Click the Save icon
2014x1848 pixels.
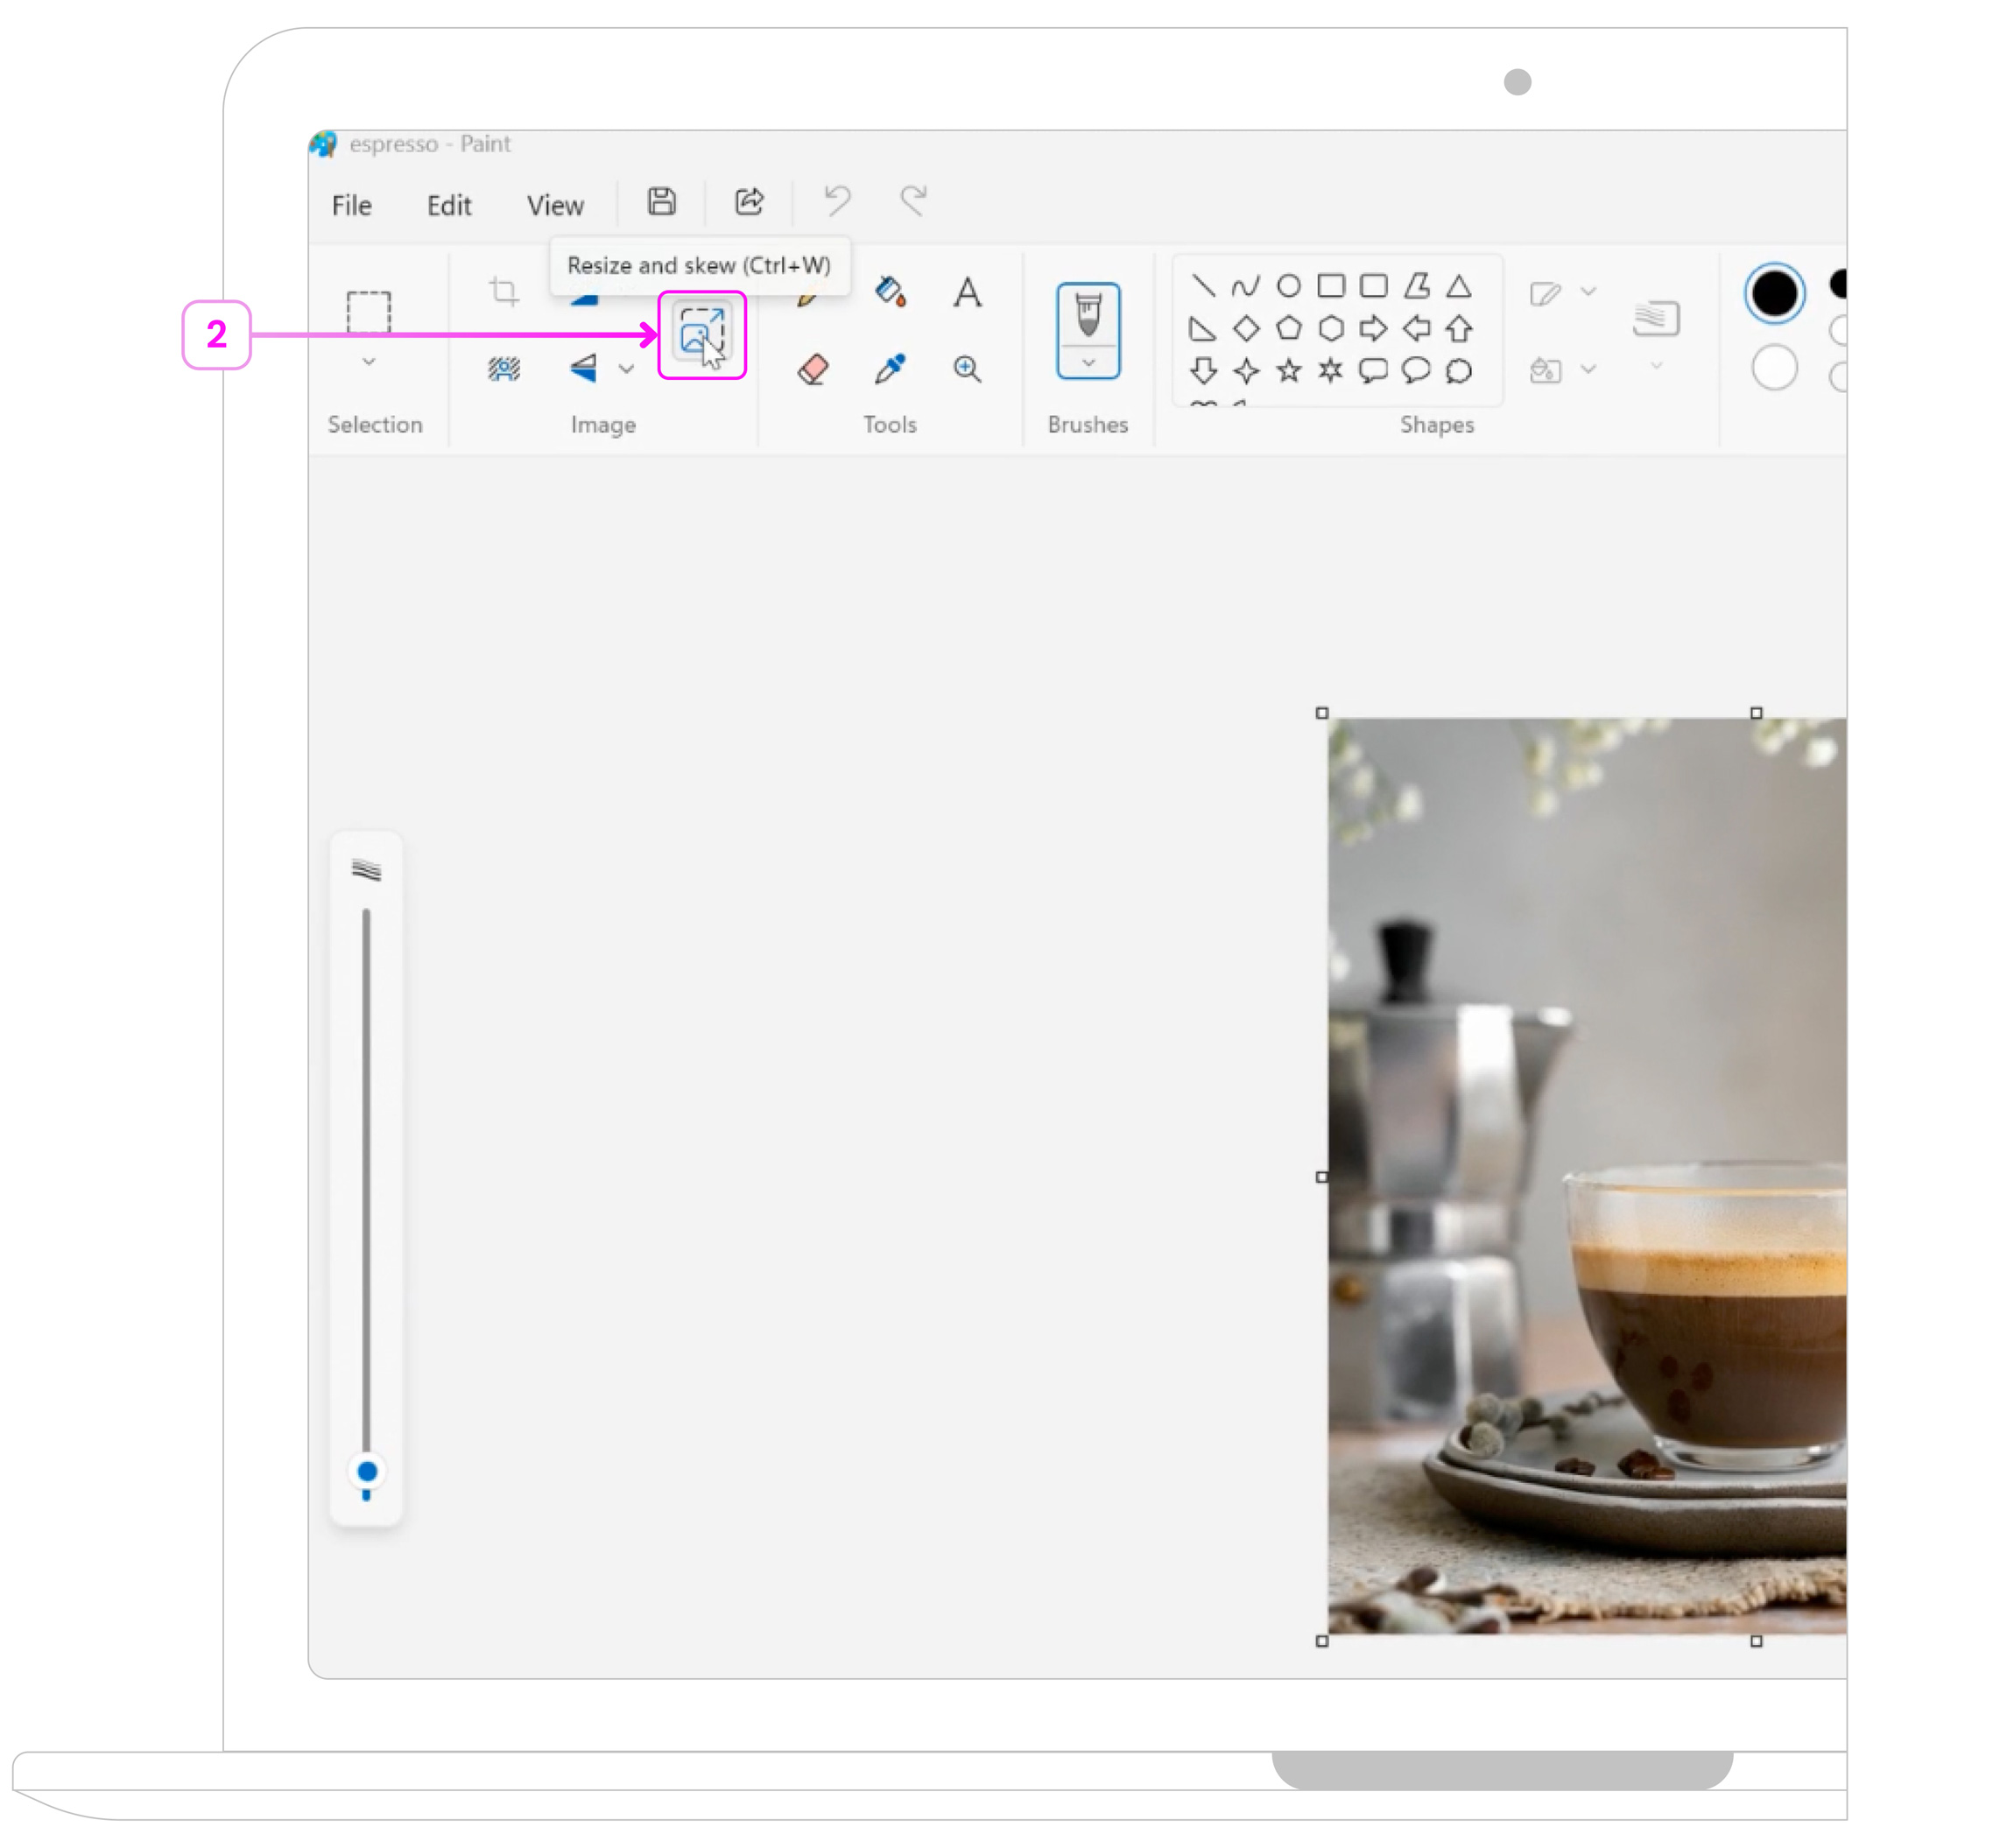[x=661, y=202]
